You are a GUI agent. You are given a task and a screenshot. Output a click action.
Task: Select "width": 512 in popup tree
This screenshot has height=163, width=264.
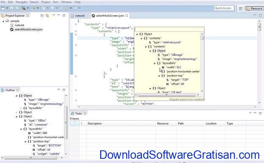point(174,67)
